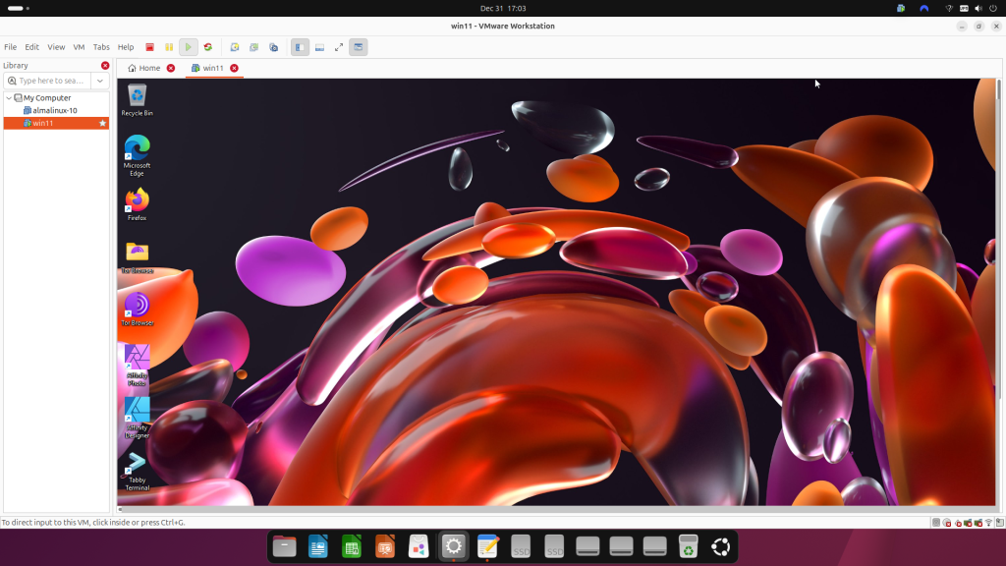The width and height of the screenshot is (1006, 566).
Task: Click the hard disk status icon
Action: (x=936, y=522)
